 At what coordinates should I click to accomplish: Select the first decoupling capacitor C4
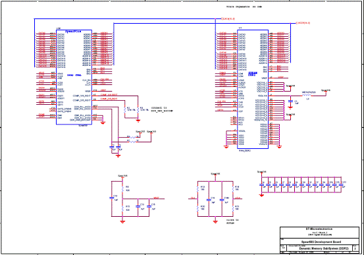[x=262, y=184]
